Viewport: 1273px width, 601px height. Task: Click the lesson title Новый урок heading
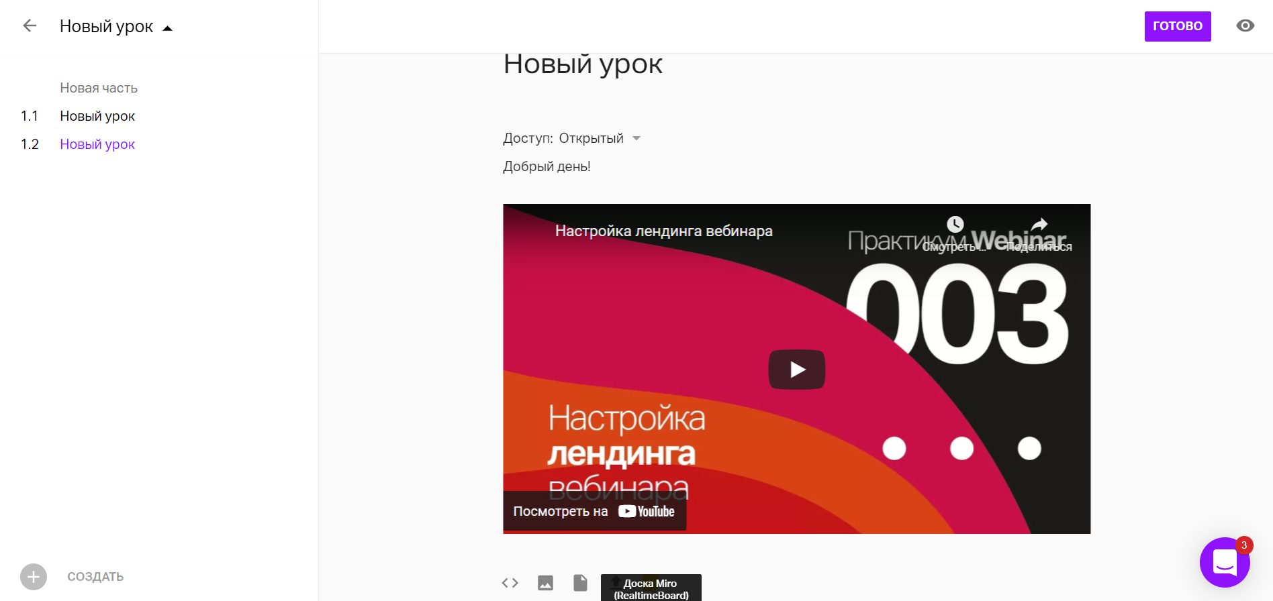click(583, 65)
